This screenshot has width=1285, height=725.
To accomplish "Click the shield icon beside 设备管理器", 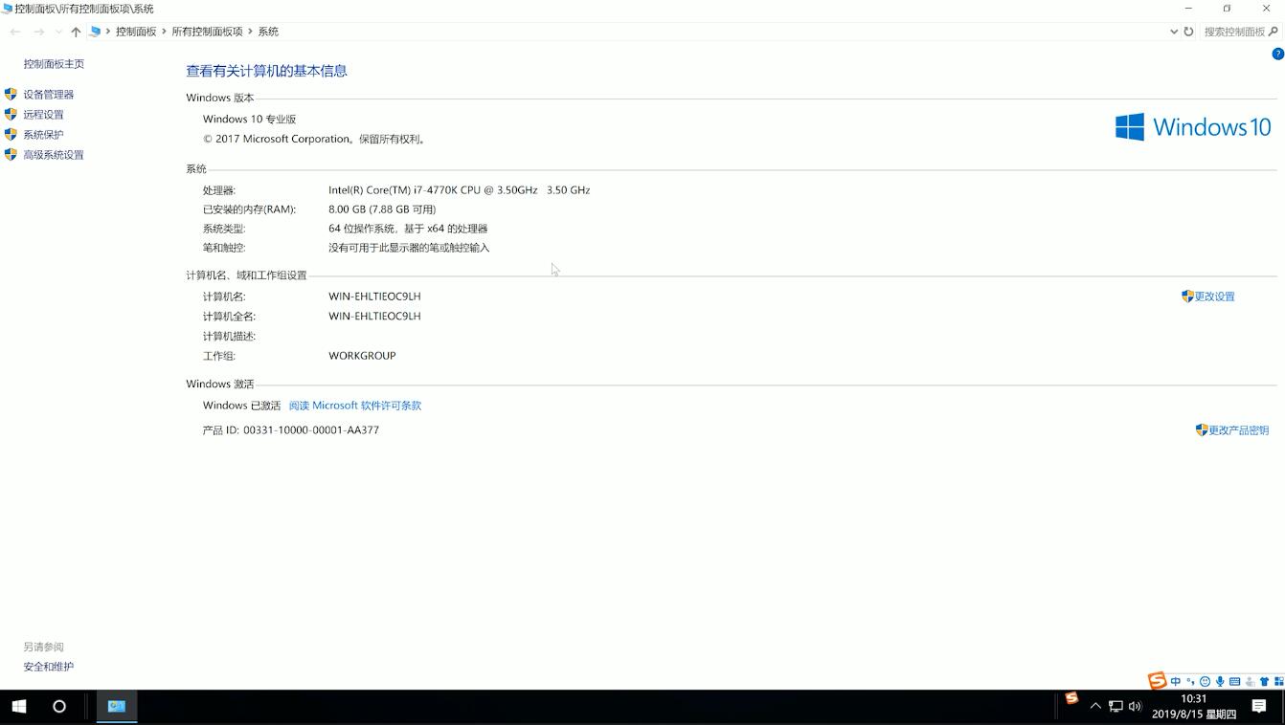I will [x=11, y=95].
